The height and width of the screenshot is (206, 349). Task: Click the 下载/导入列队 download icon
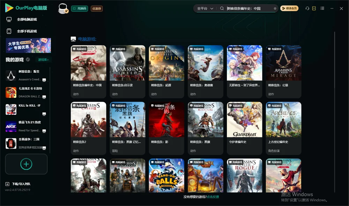coord(7,184)
